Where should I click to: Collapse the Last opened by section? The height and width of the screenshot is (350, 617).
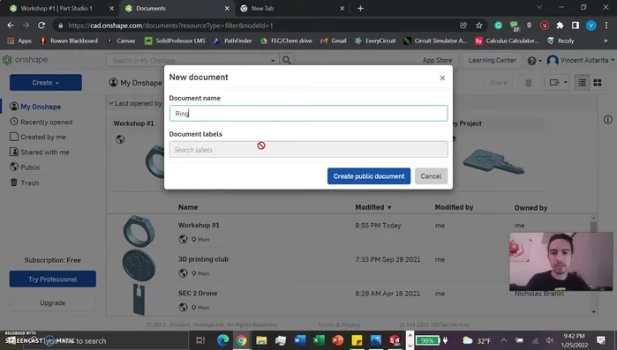(111, 103)
